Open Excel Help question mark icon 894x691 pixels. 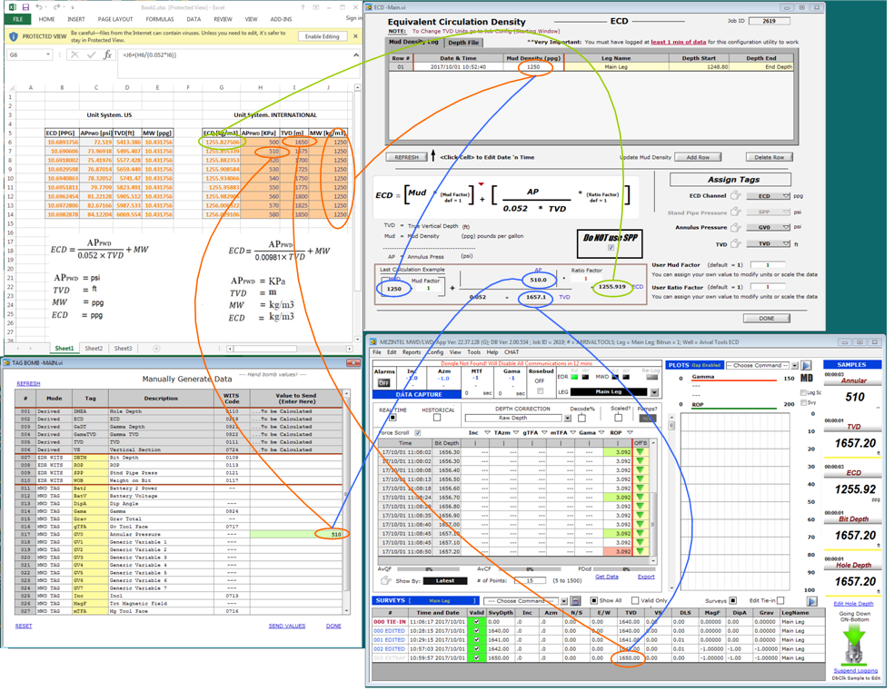(301, 7)
